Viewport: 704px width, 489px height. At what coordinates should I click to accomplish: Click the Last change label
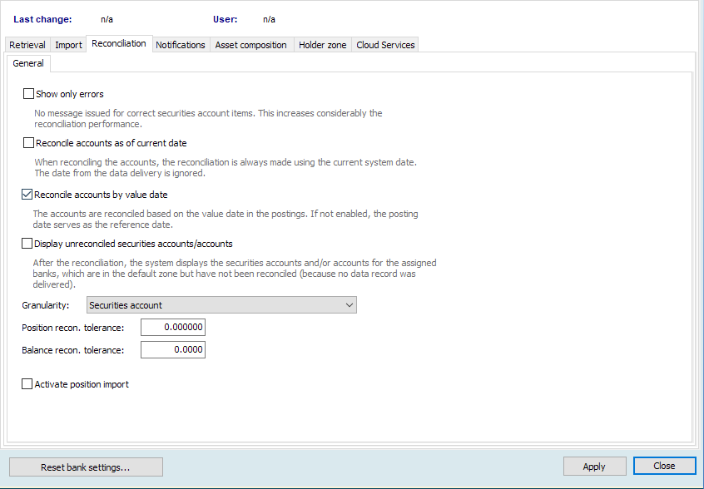(42, 18)
